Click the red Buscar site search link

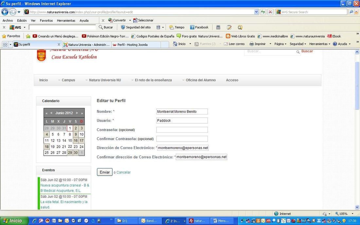pyautogui.click(x=307, y=51)
